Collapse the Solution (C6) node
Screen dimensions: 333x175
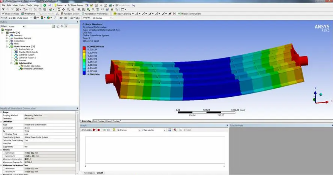coord(11,63)
